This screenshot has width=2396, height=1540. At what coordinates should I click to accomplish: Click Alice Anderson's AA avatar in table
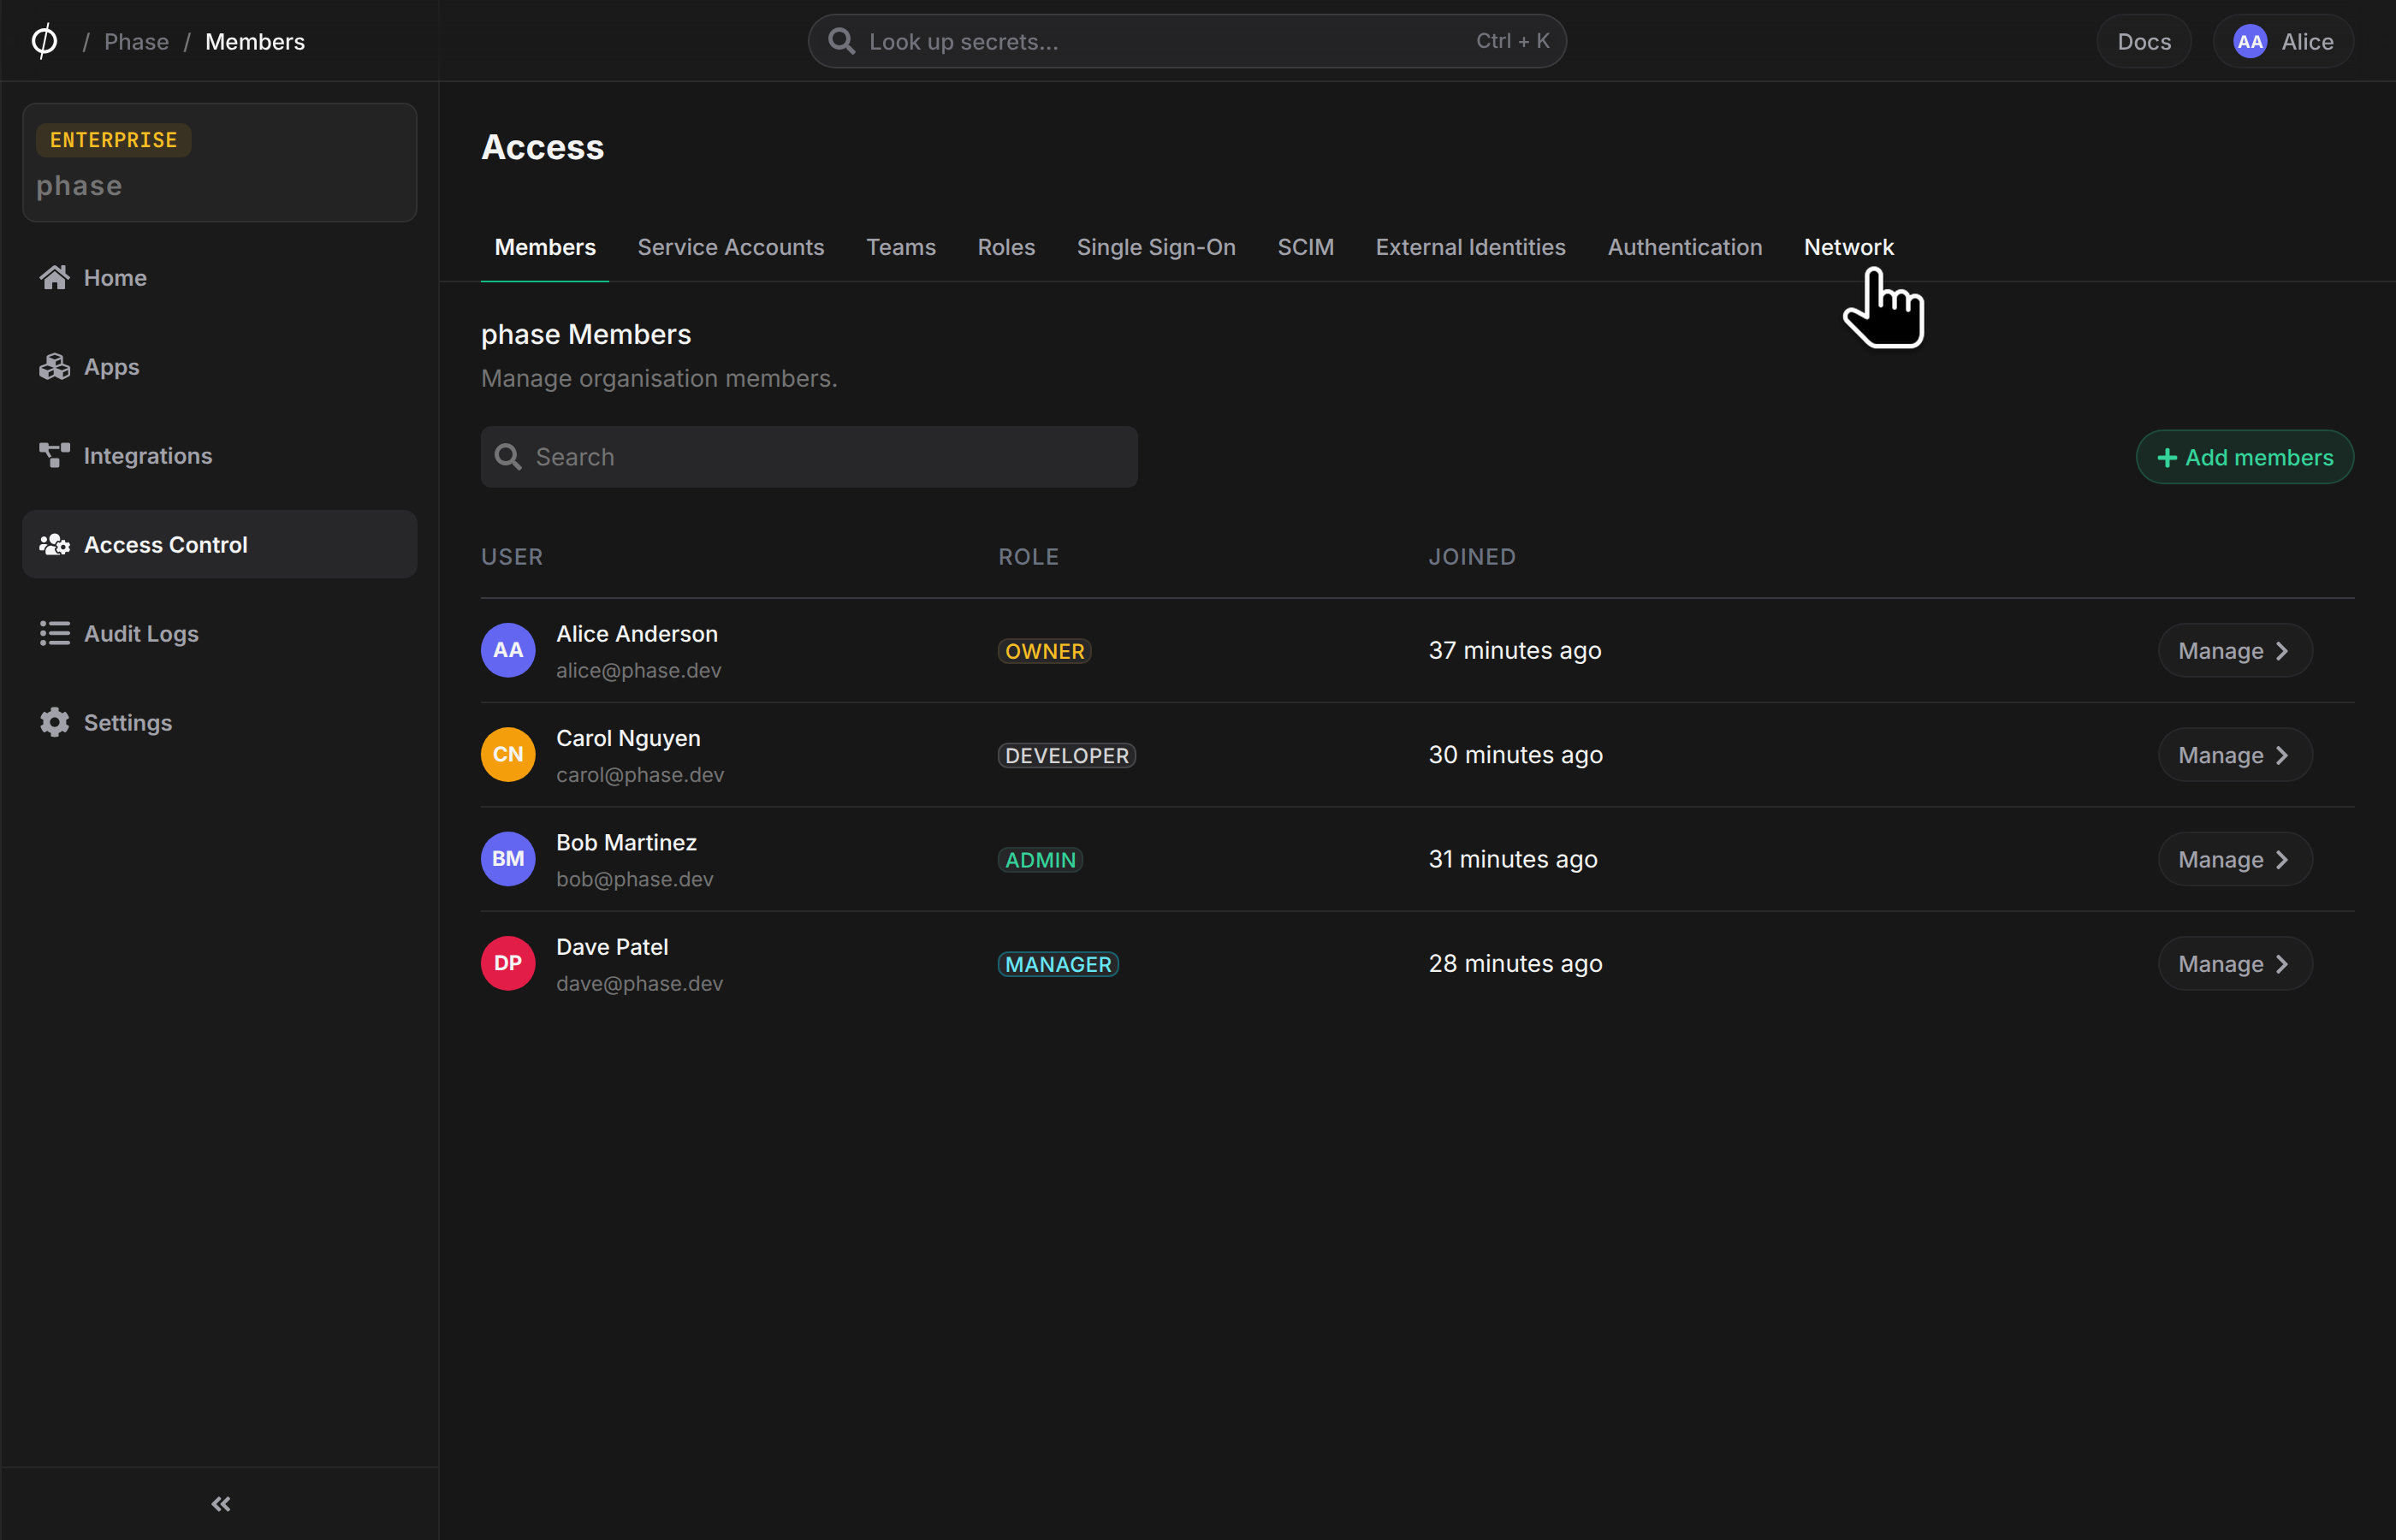pyautogui.click(x=508, y=650)
